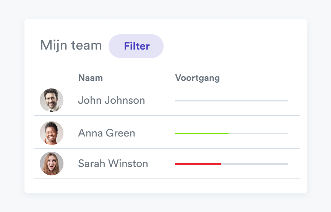Screen dimensions: 331x212
Task: Select the John Johnson name
Action: pyautogui.click(x=111, y=100)
